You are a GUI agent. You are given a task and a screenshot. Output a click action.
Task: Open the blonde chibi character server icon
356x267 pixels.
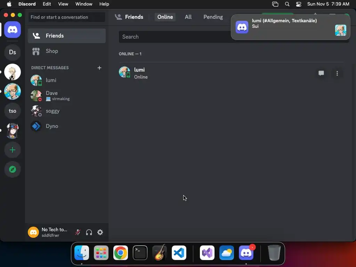tap(13, 72)
